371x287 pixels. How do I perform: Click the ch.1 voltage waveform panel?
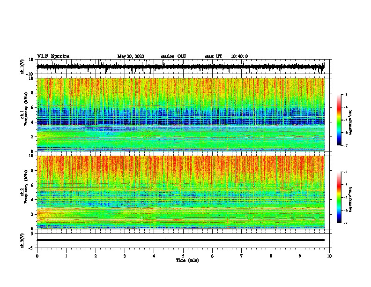click(x=183, y=67)
